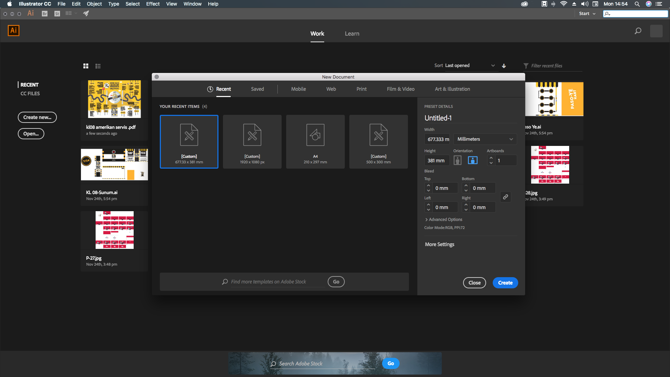The width and height of the screenshot is (670, 377).
Task: Click the Height input field
Action: click(437, 161)
